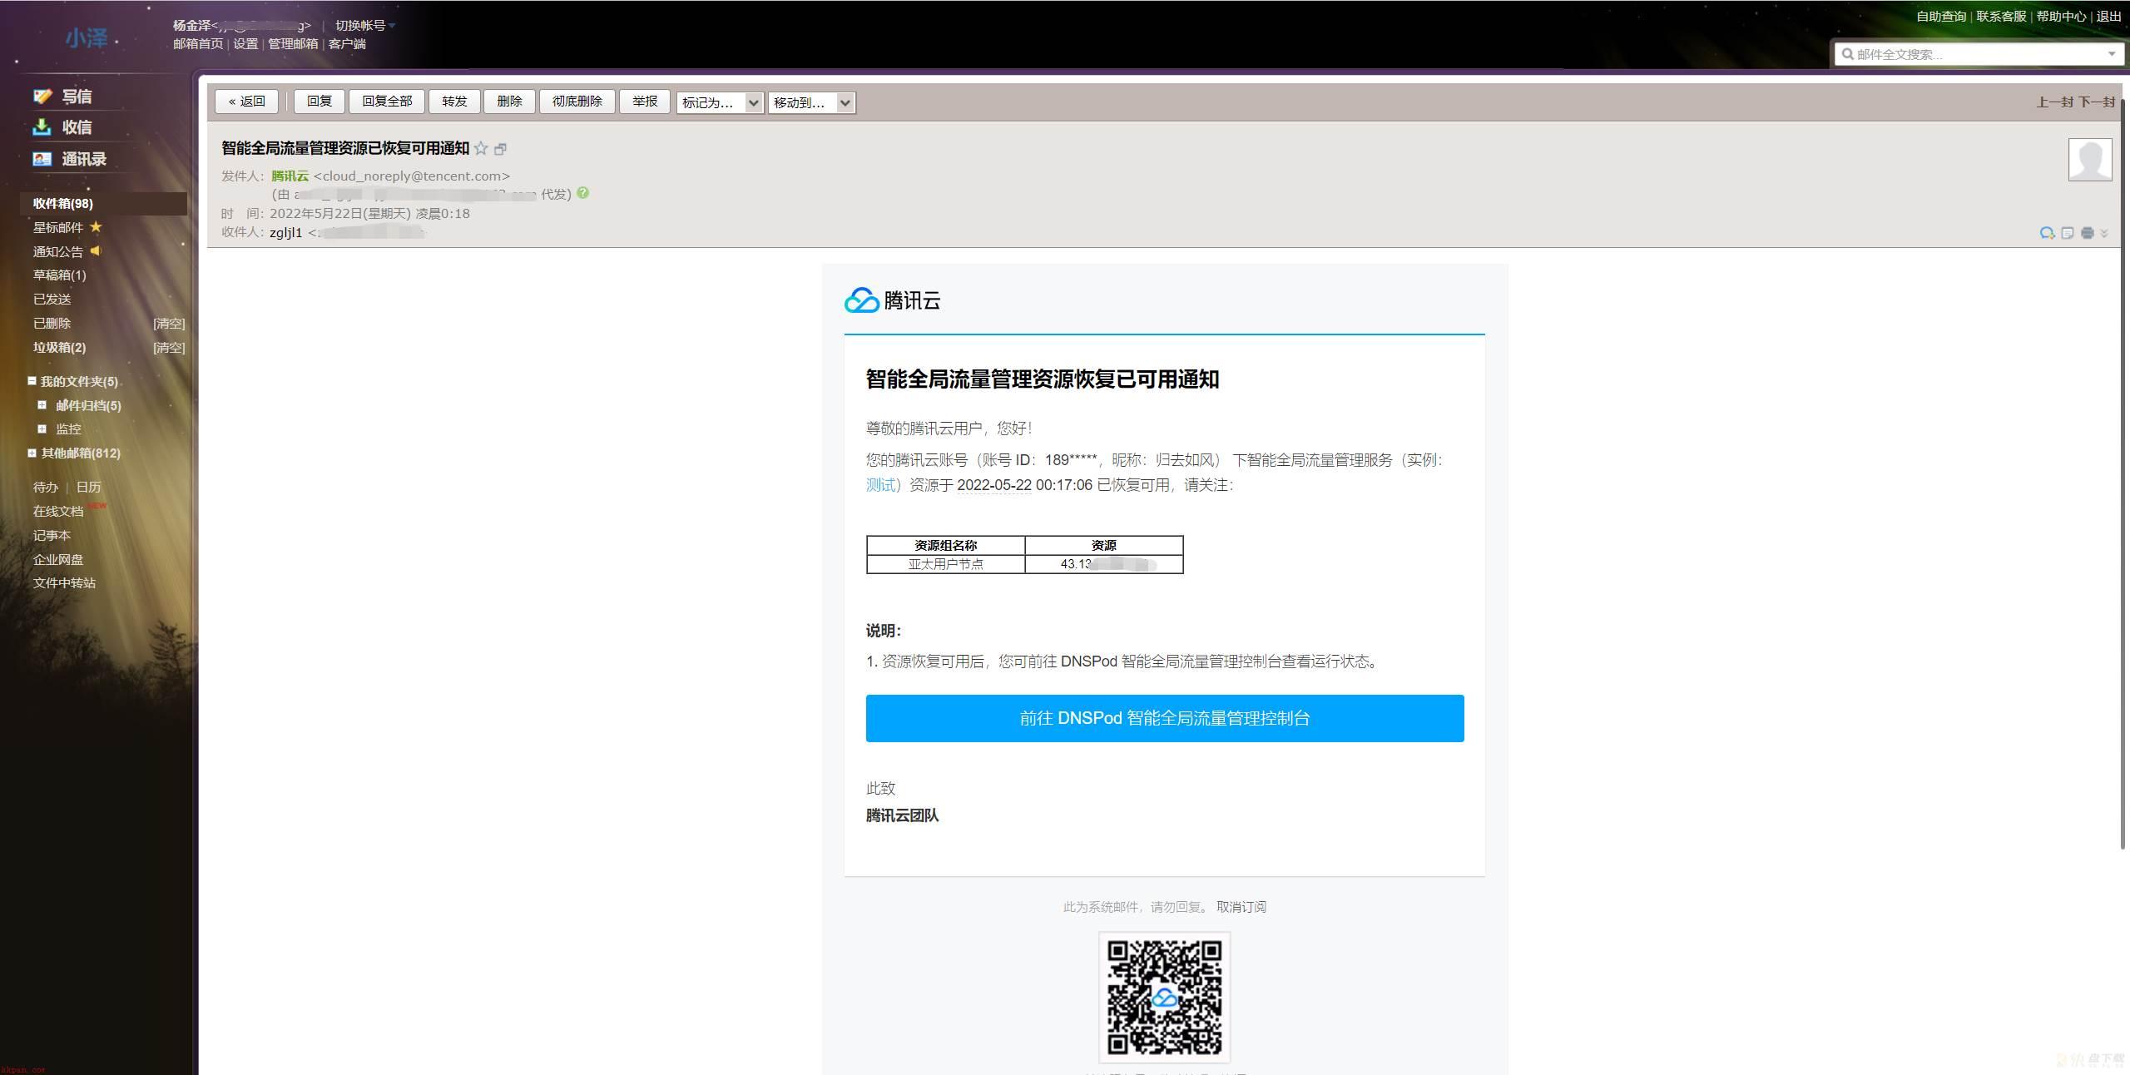The image size is (2130, 1075).
Task: Click the 转发 forward button
Action: coord(454,102)
